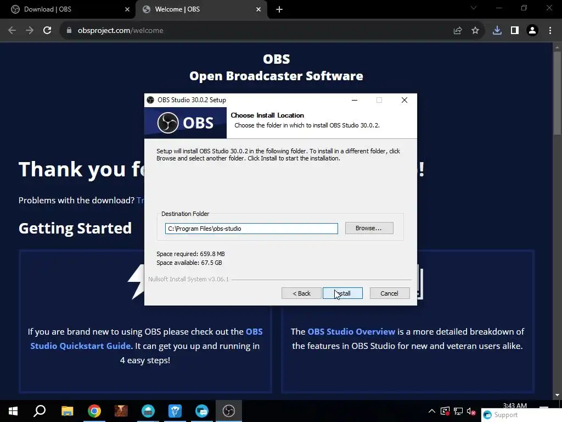Click the browser forward arrow
Image resolution: width=562 pixels, height=422 pixels.
(30, 31)
